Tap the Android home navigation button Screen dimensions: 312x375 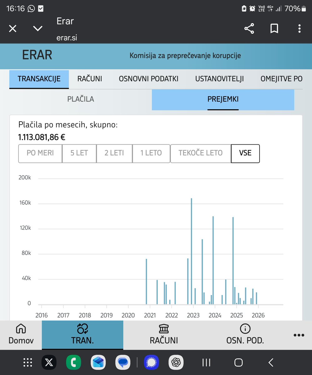point(239,362)
